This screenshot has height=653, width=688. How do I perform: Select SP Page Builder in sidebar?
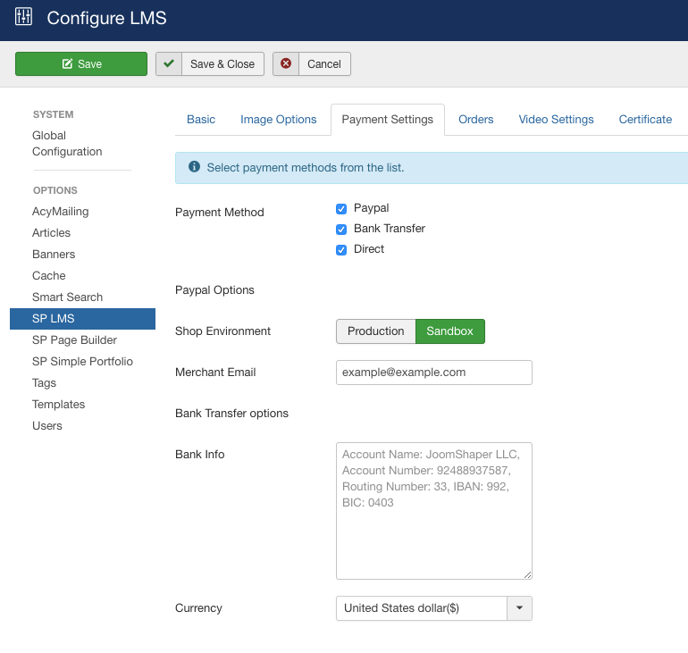click(x=74, y=340)
